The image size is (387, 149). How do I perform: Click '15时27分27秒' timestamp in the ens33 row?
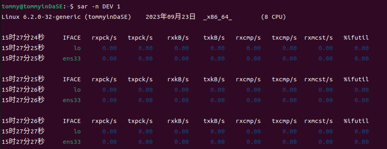tap(23, 141)
